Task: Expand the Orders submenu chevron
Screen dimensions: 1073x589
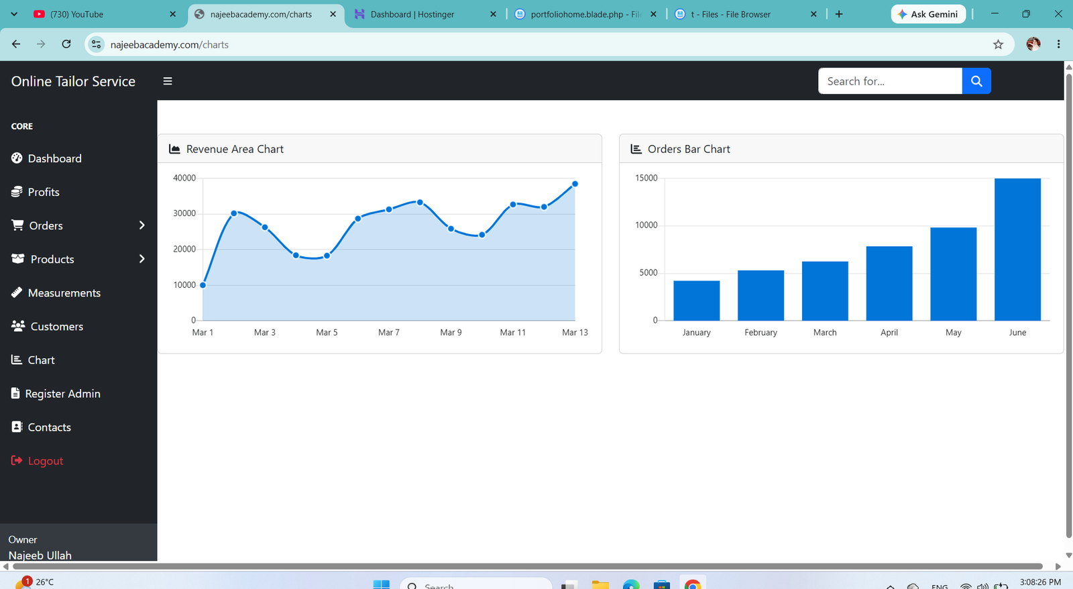Action: [142, 225]
